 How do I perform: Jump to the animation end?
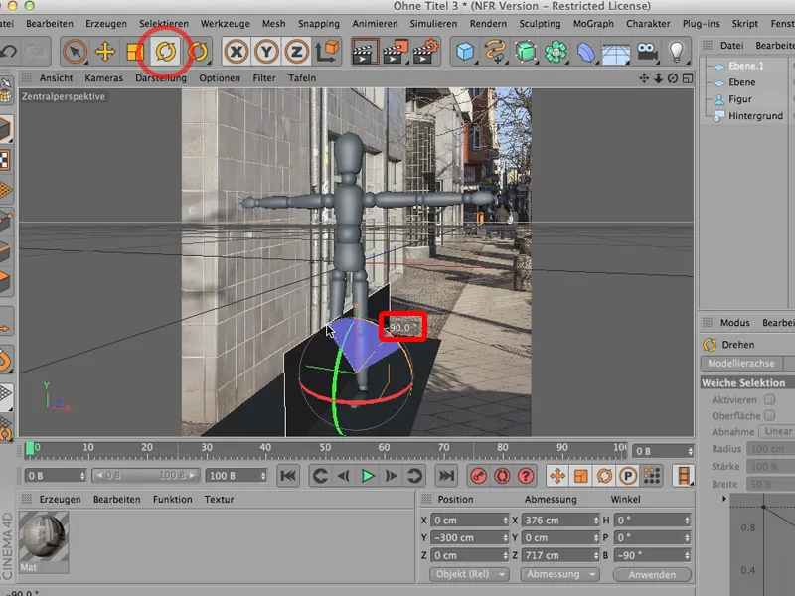tap(446, 476)
